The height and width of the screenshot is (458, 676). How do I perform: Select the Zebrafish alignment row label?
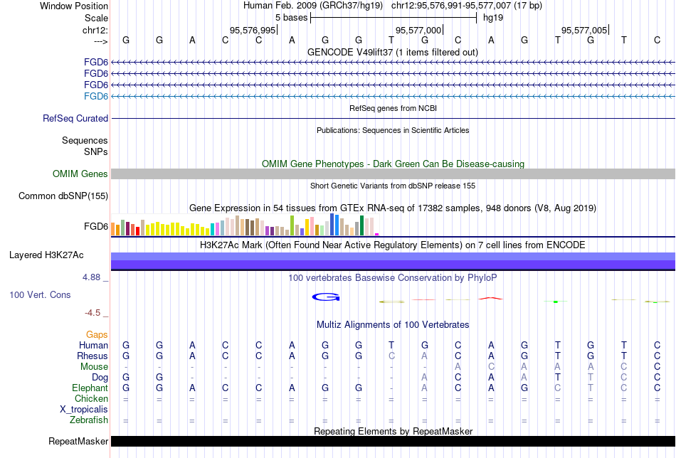coord(89,420)
